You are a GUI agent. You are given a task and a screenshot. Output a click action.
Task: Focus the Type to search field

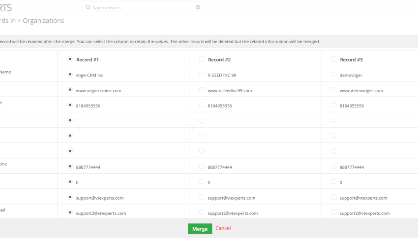143,7
